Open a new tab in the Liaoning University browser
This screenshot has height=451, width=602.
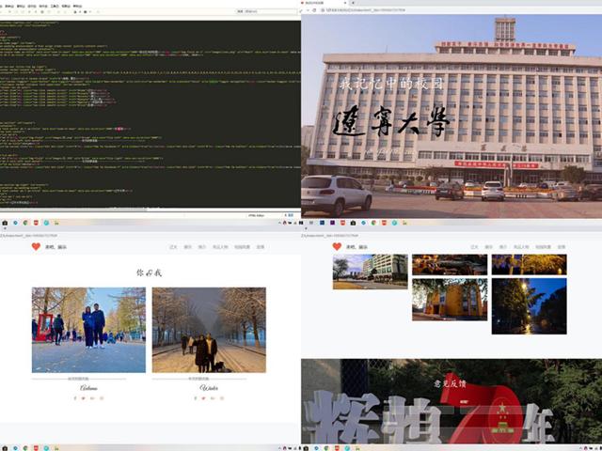353,3
